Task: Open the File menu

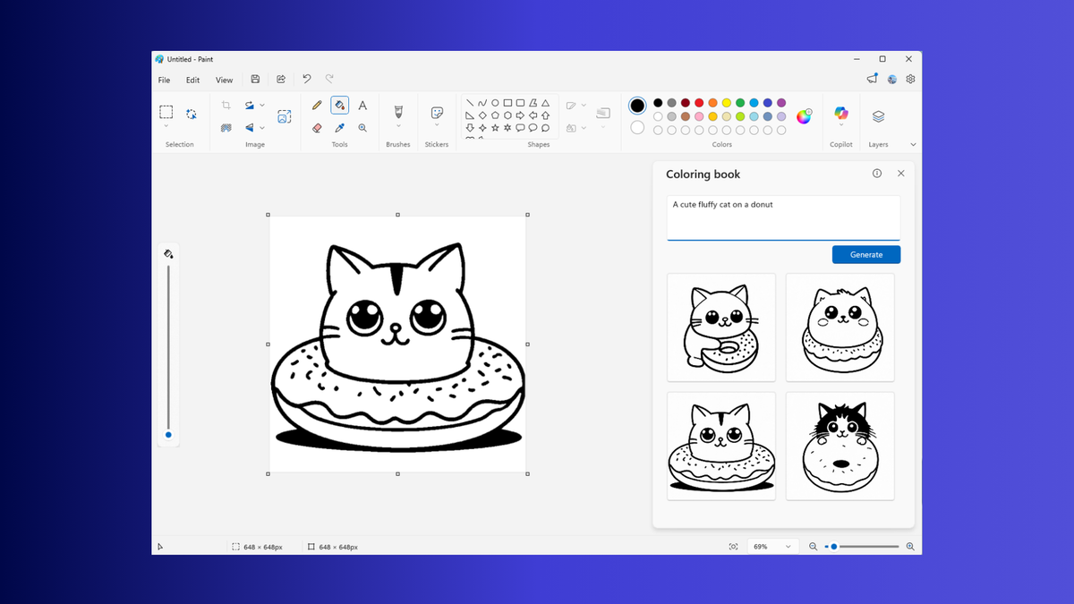Action: 164,80
